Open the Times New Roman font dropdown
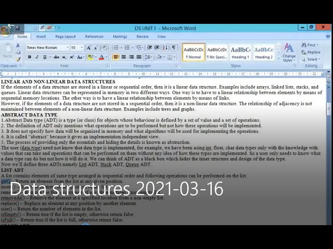The width and height of the screenshot is (333, 249). pyautogui.click(x=68, y=48)
